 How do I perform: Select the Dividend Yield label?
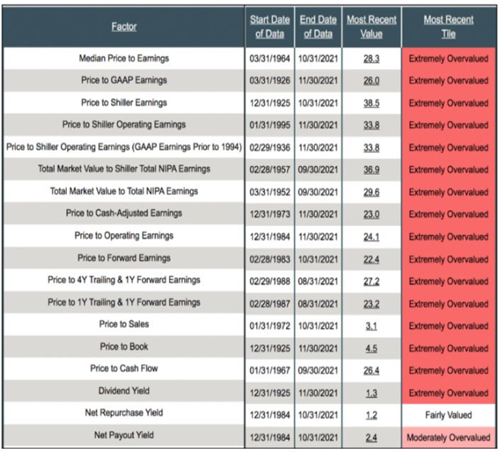point(124,391)
